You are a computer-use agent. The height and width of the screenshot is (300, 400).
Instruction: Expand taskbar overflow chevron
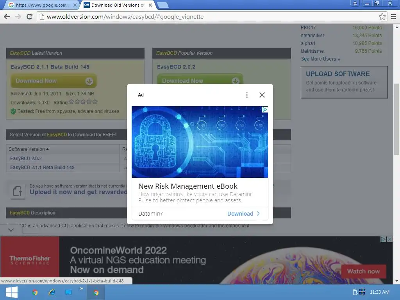coord(81,289)
